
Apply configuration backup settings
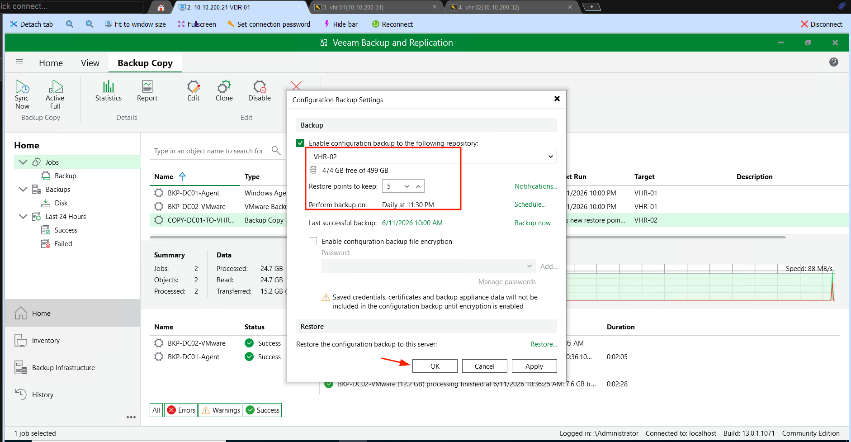pyautogui.click(x=534, y=366)
